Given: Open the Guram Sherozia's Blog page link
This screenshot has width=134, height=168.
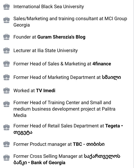Looking at the screenshot, I should click(x=61, y=37).
